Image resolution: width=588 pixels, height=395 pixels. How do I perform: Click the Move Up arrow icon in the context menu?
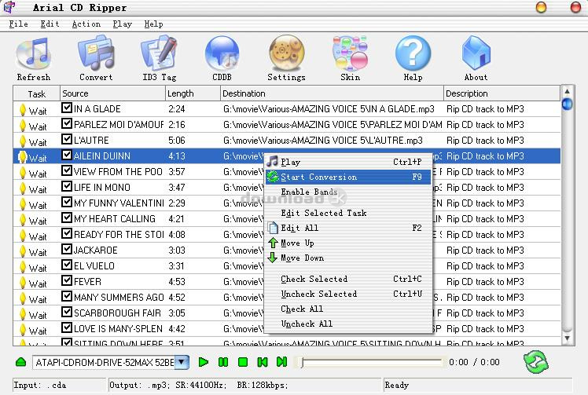pos(273,243)
